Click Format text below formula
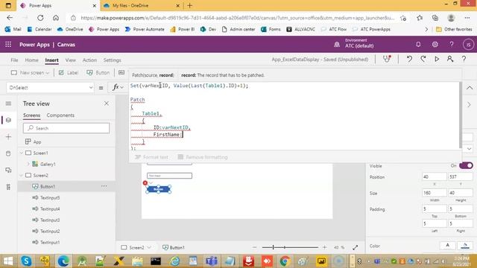This screenshot has width=477, height=268. coord(151,157)
